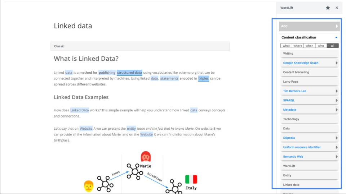The height and width of the screenshot is (194, 346).
Task: Filter entities by 'who'
Action: tap(321, 46)
